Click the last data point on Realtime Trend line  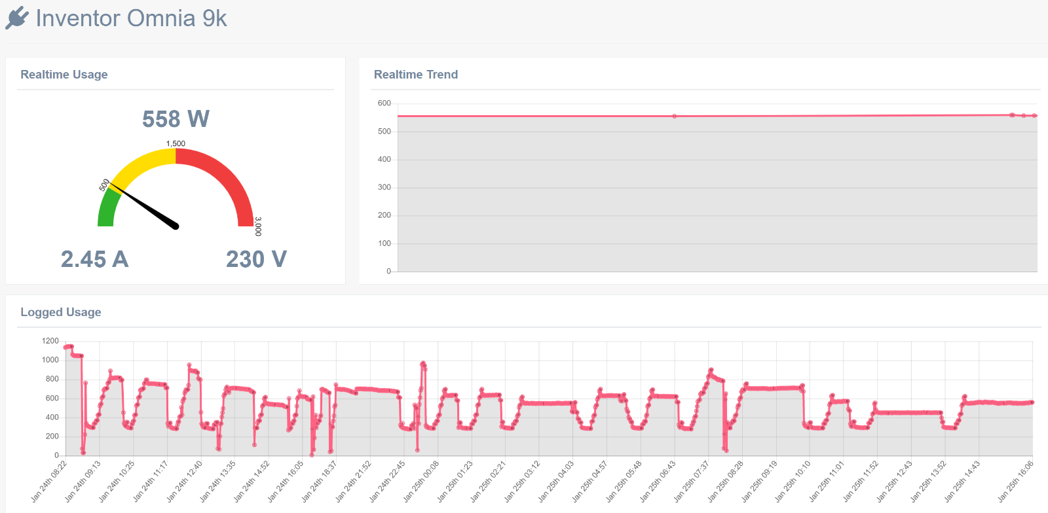click(x=1035, y=116)
